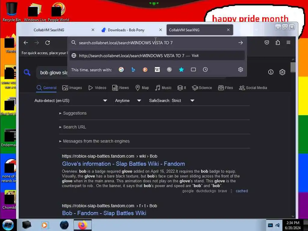This screenshot has width=308, height=231.
Task: Click the Go arrow in the address bar
Action: 240,43
